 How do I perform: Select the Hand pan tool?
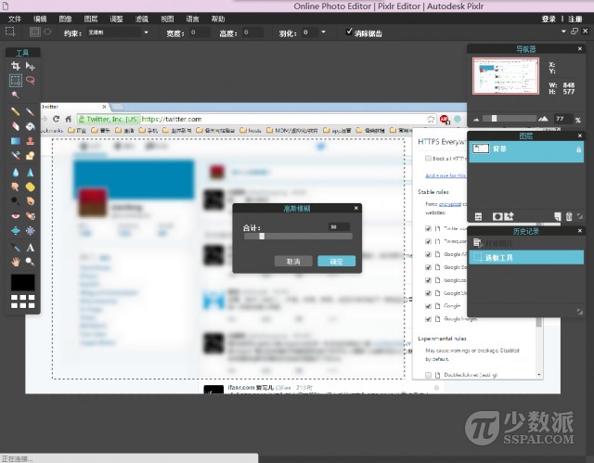(x=15, y=262)
